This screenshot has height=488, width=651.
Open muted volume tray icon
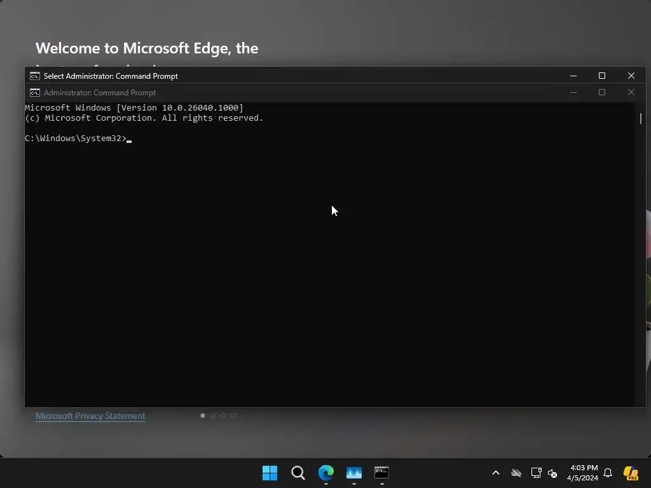[x=552, y=473]
